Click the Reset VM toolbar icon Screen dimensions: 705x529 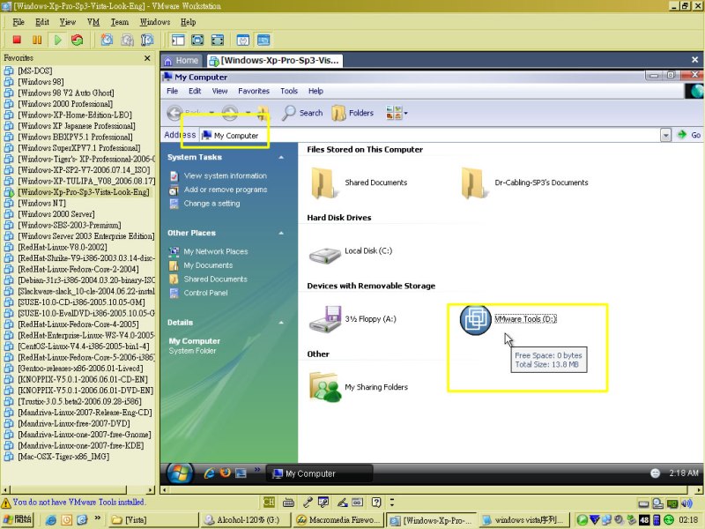tap(78, 40)
